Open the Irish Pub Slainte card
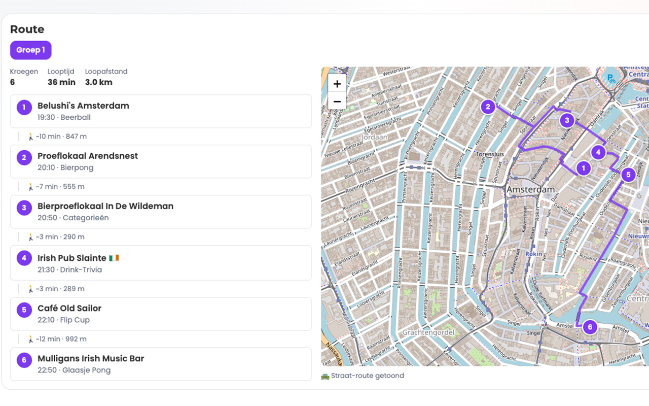This screenshot has width=649, height=406. (x=161, y=263)
